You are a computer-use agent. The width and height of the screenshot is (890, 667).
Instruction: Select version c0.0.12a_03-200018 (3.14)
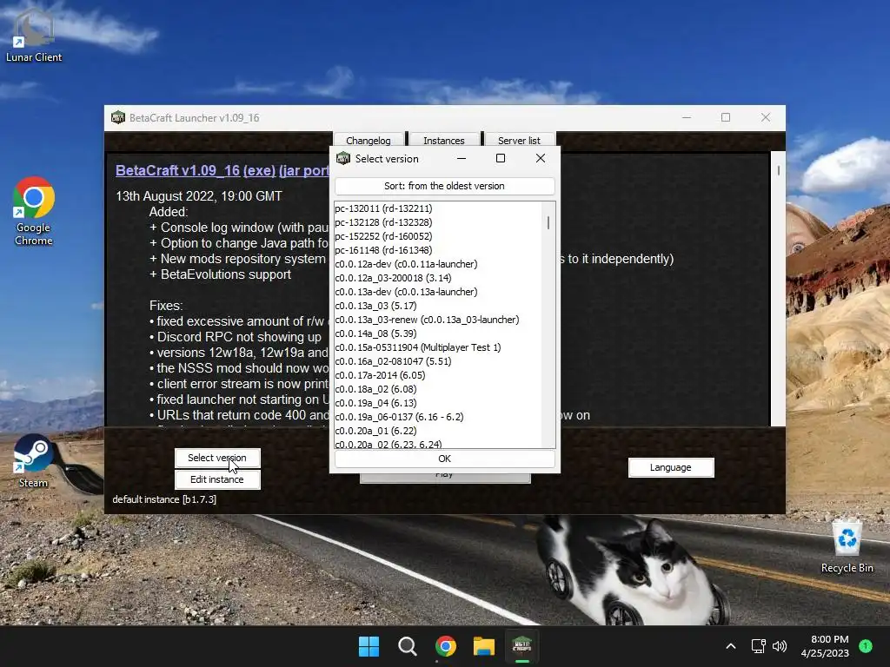438,278
